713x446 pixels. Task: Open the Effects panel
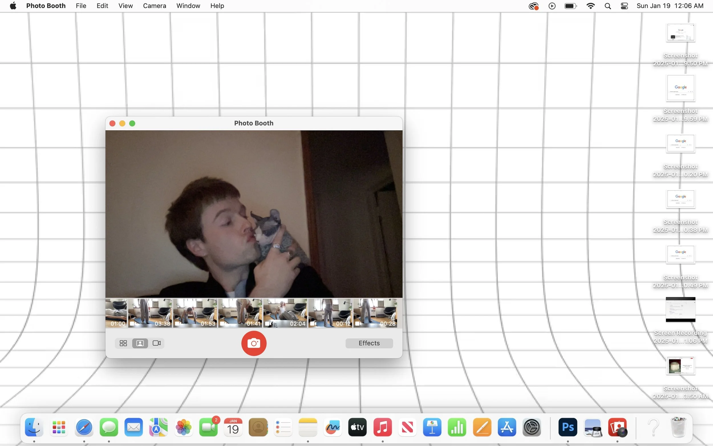[x=369, y=343]
